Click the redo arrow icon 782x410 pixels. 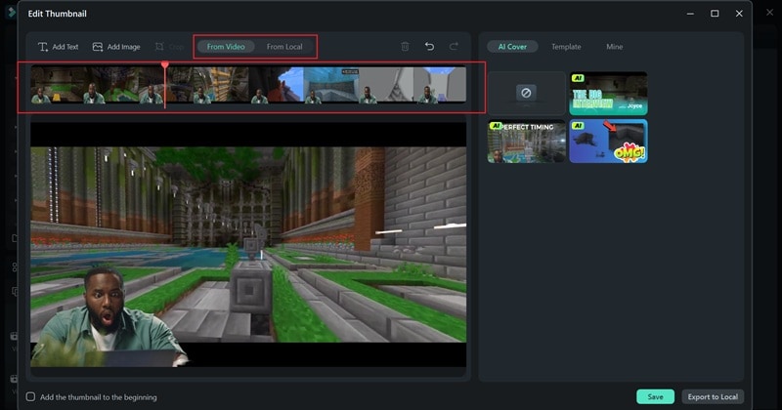click(x=454, y=46)
